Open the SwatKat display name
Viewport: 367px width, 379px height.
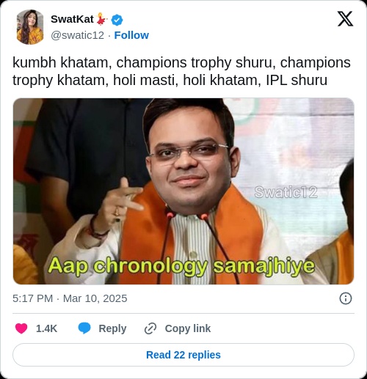72,19
